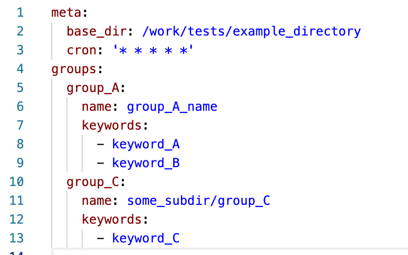The width and height of the screenshot is (408, 255).
Task: Select line number 10 in the gutter
Action: click(x=17, y=182)
